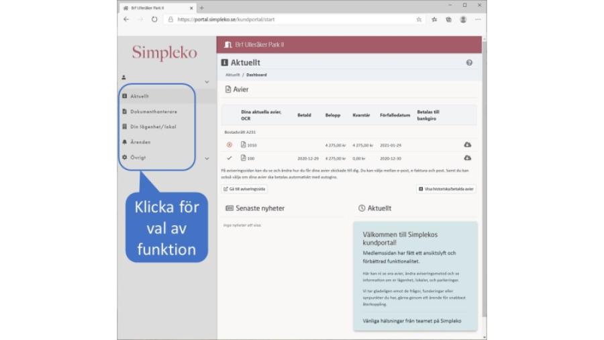Click the Kvarstår column header

click(361, 115)
